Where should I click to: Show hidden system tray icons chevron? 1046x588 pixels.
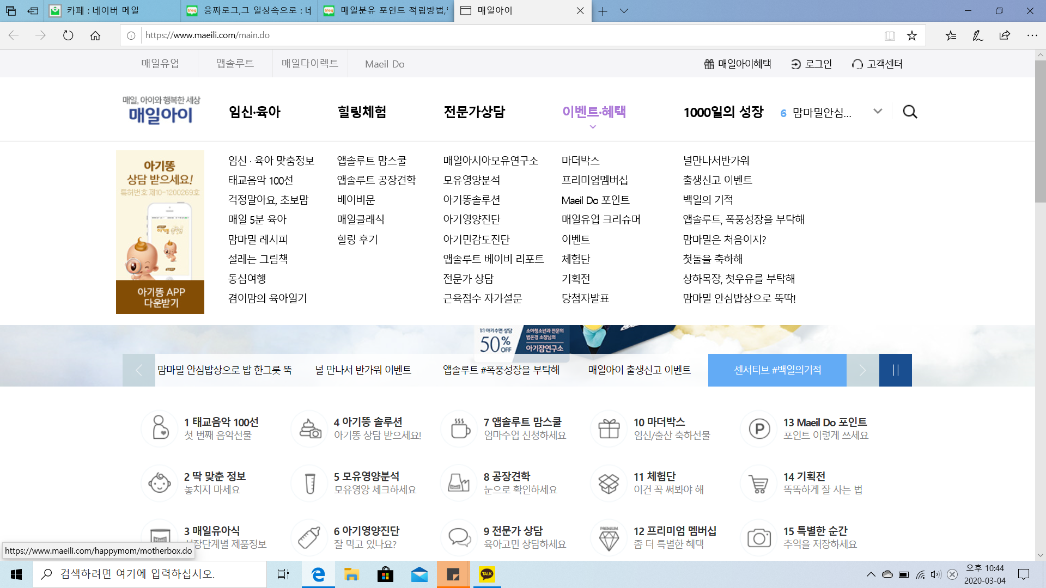[x=871, y=574]
